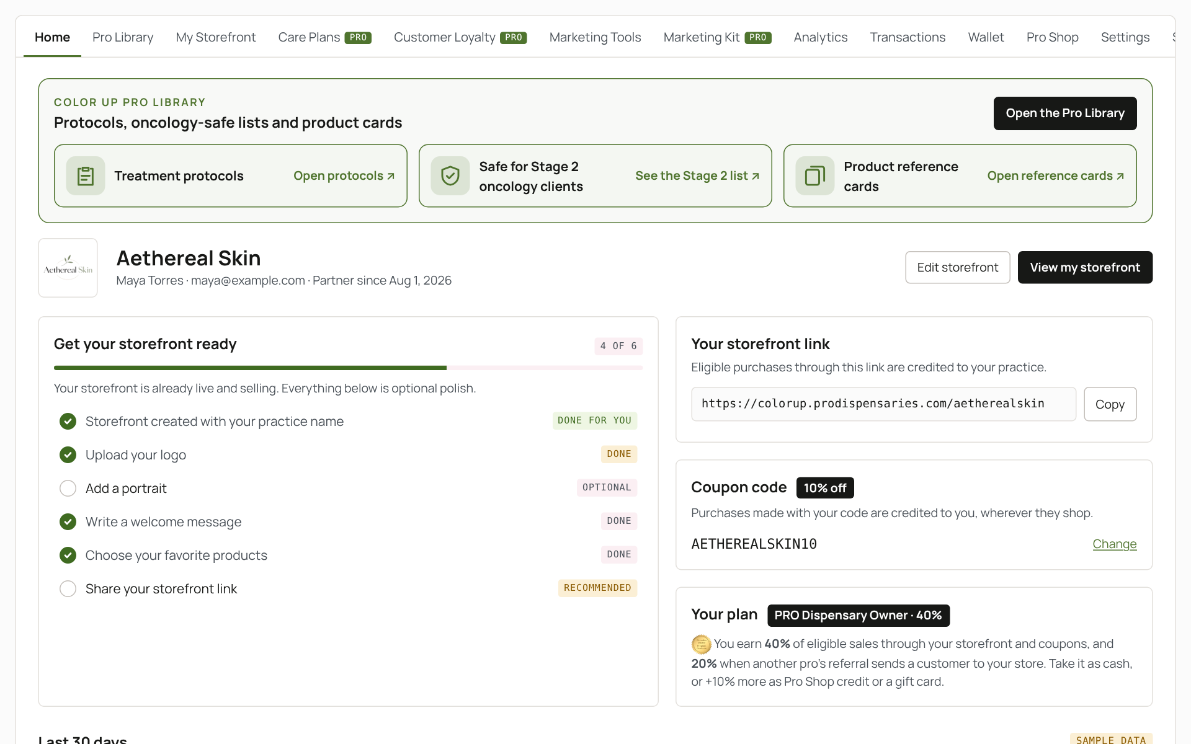This screenshot has height=744, width=1191.
Task: Switch to the Pro Library tab
Action: 123,37
